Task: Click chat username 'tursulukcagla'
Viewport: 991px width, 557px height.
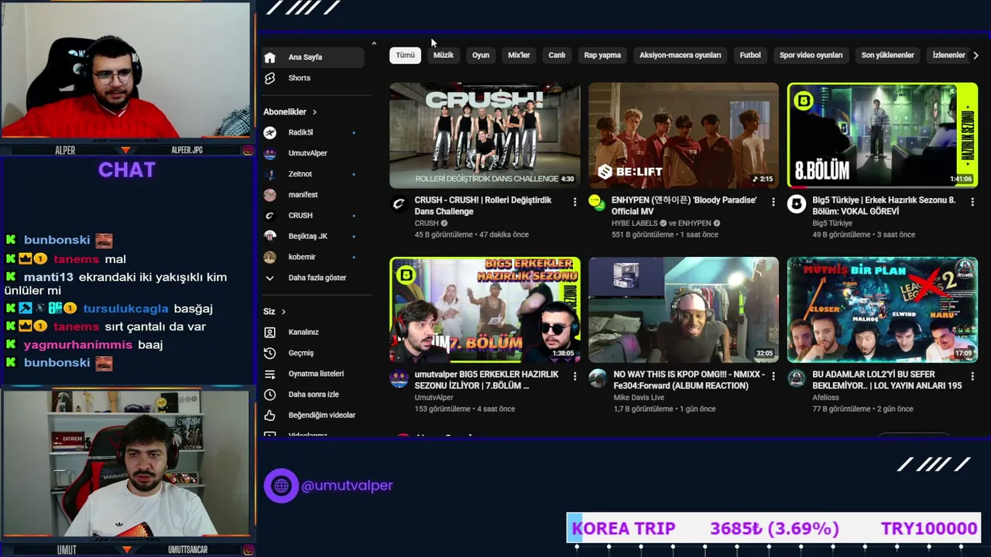Action: click(x=125, y=309)
